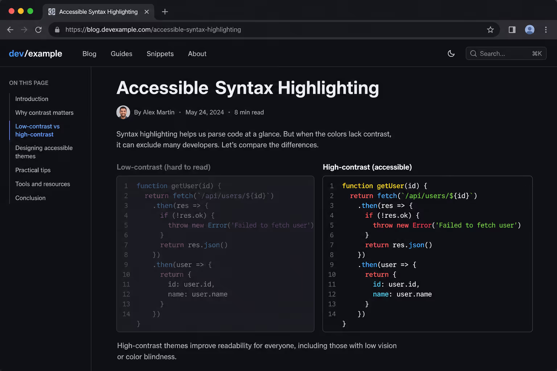
Task: Click the fetch line in low-contrast block
Action: pyautogui.click(x=209, y=196)
